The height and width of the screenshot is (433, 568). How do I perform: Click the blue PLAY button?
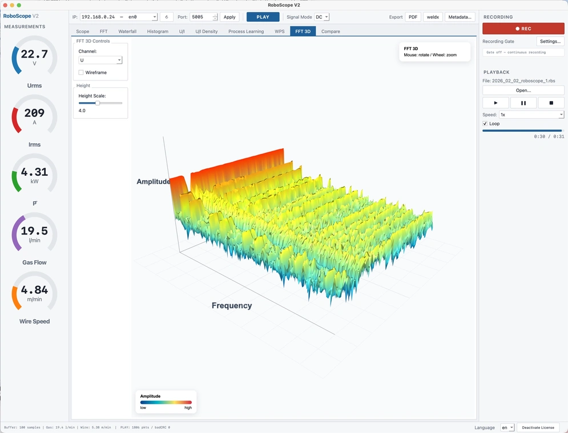point(263,17)
